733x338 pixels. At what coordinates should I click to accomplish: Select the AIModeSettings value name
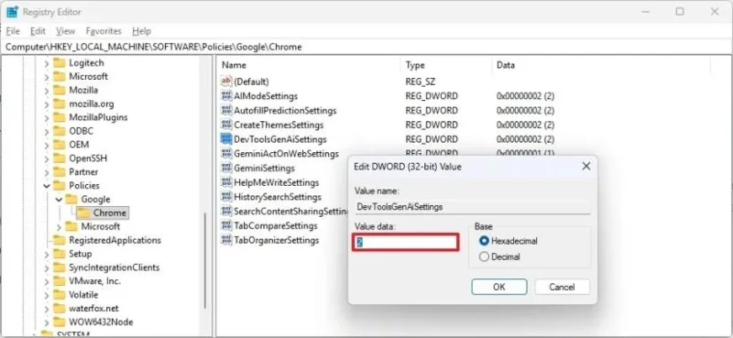point(266,96)
